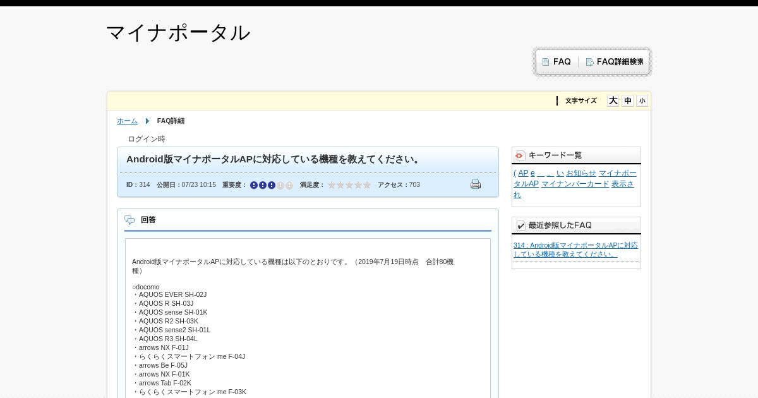Open the い keyword link
The image size is (758, 398).
(560, 173)
